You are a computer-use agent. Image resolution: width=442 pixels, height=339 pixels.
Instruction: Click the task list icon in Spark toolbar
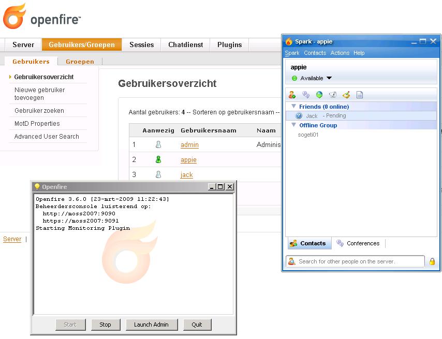[346, 95]
